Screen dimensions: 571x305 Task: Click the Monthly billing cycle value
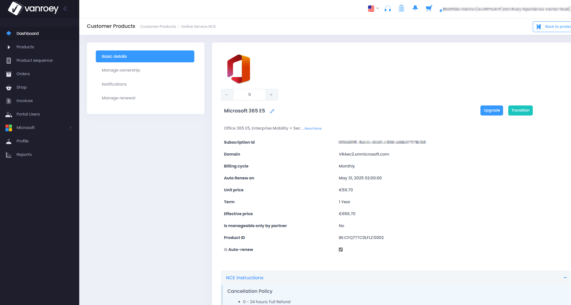(x=347, y=166)
